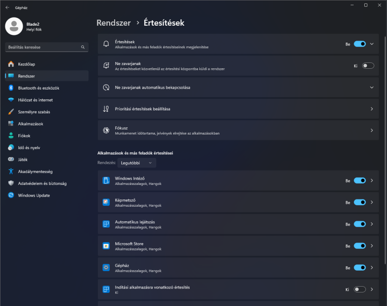Click the Windows Intéző app icon
The width and height of the screenshot is (387, 306).
106,181
